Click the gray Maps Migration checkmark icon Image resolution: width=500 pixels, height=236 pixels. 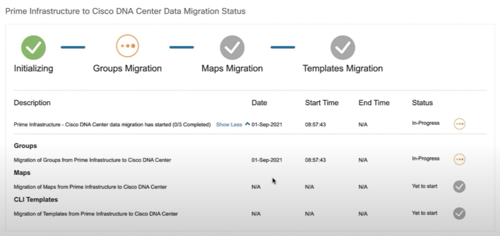pos(232,47)
